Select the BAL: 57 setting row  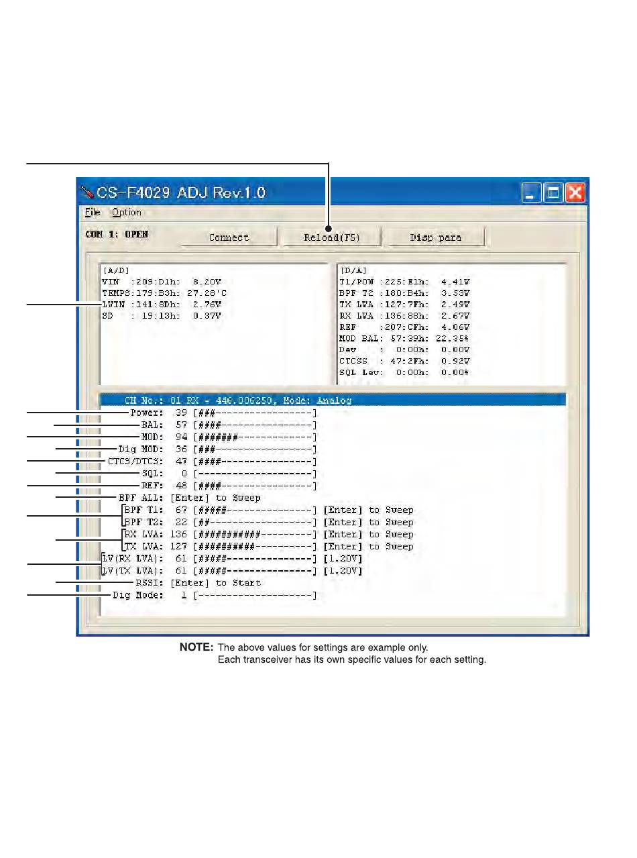pyautogui.click(x=228, y=425)
